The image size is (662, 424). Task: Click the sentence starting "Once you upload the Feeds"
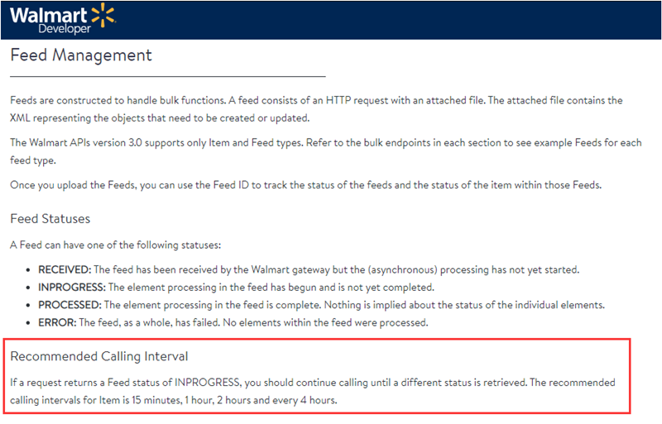[305, 184]
